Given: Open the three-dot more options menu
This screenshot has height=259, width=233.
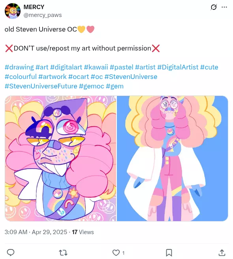Looking at the screenshot, I should click(224, 7).
